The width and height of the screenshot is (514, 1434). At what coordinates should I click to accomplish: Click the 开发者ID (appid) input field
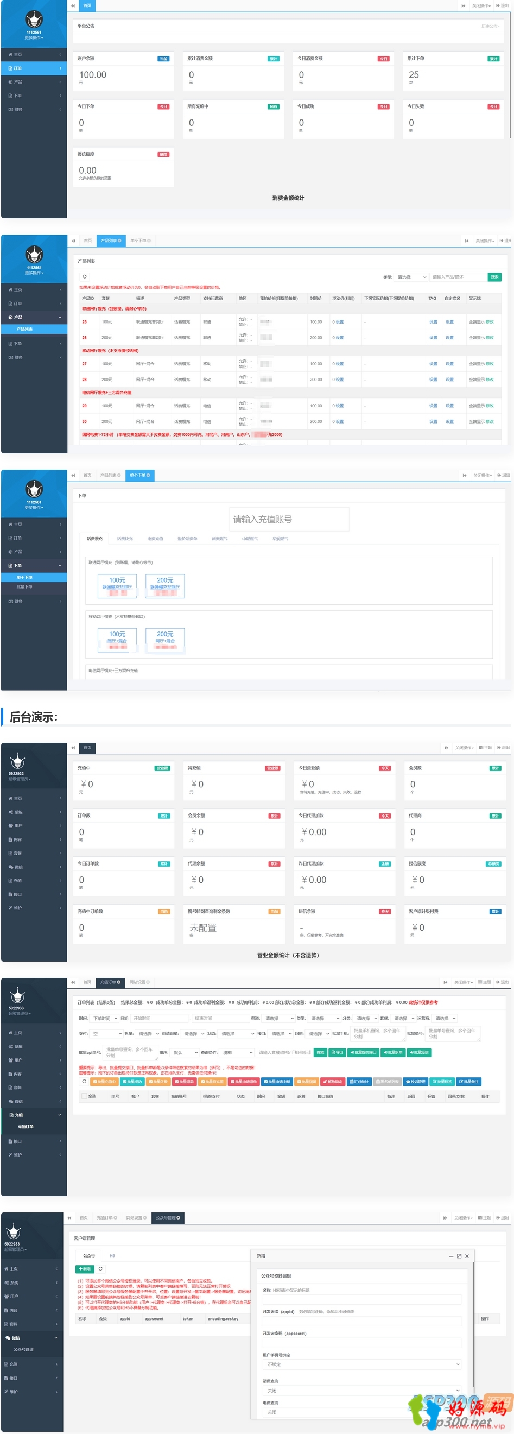[x=362, y=1322]
